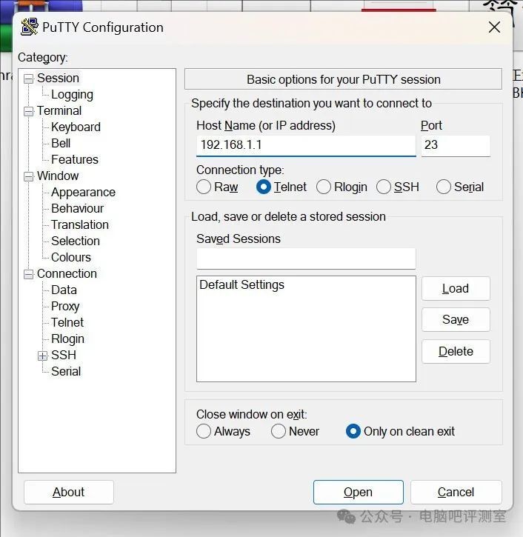523x537 pixels.
Task: Open the Serial category in the tree
Action: pyautogui.click(x=66, y=371)
